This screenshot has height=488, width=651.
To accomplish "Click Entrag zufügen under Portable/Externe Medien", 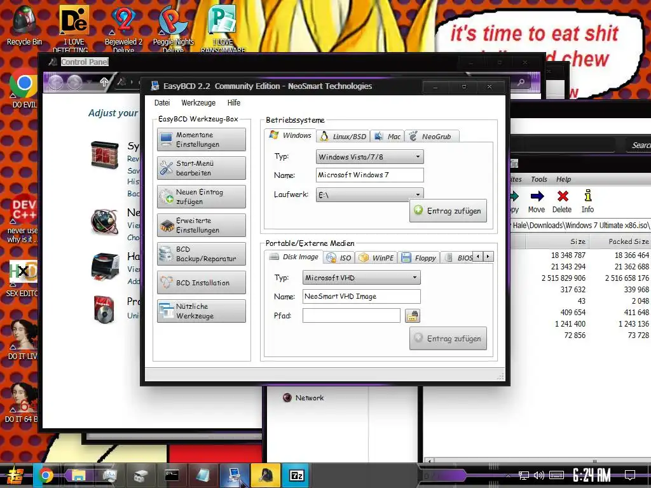I will [448, 339].
